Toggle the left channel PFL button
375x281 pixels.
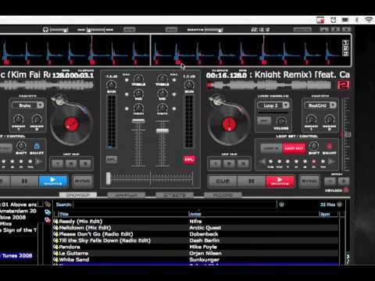coord(112,159)
